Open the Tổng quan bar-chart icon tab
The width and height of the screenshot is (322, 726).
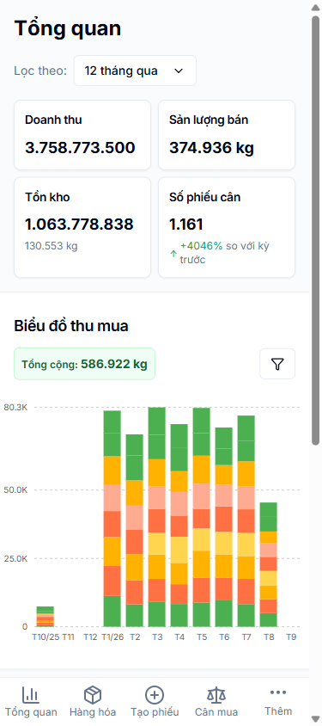pos(31,695)
